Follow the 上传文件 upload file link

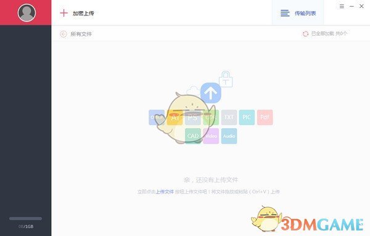click(165, 192)
